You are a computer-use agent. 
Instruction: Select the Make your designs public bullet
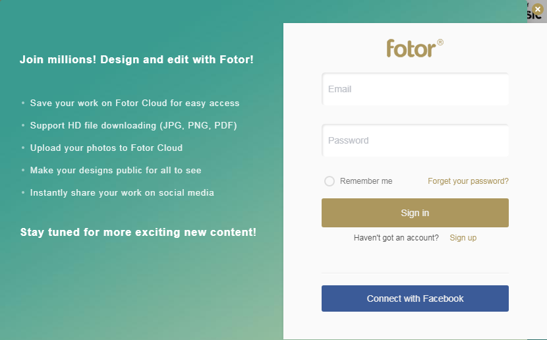(x=115, y=170)
